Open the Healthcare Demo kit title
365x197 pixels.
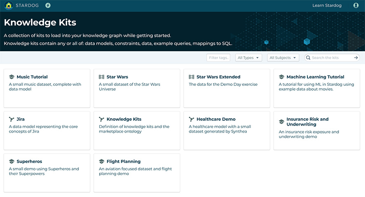point(216,119)
